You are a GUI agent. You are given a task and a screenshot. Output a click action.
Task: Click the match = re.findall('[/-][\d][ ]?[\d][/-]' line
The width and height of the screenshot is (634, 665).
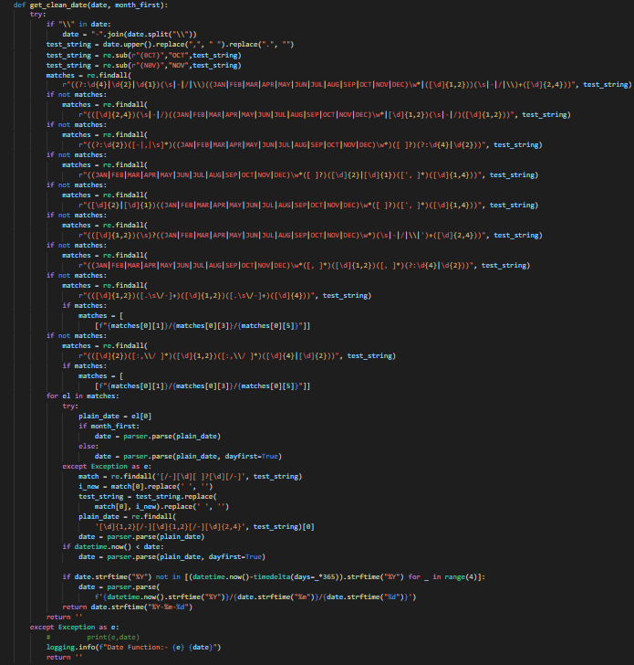tap(190, 477)
